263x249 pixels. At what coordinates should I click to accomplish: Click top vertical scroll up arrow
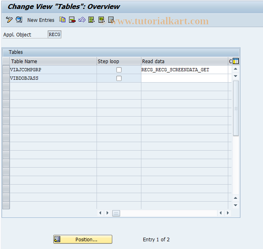pyautogui.click(x=236, y=69)
